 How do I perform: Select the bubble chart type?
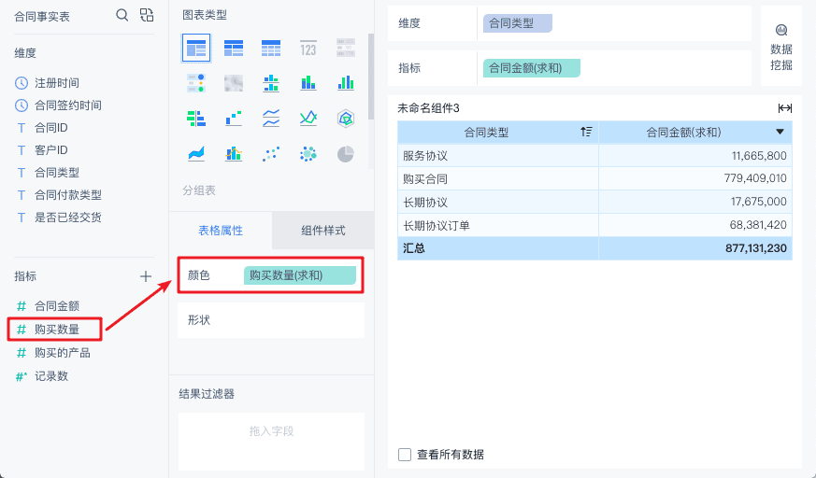[x=308, y=154]
